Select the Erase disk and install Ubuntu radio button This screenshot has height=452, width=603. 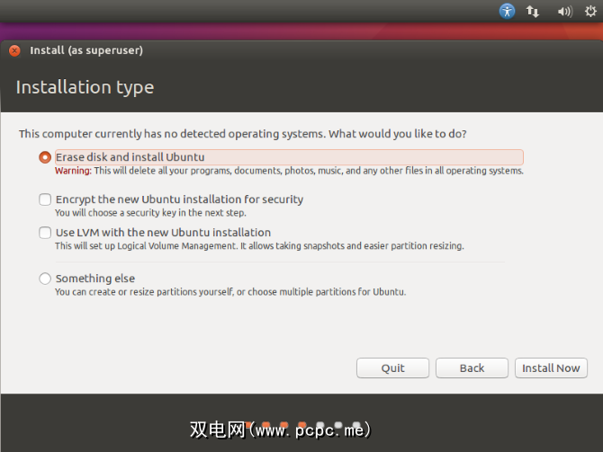(x=45, y=157)
